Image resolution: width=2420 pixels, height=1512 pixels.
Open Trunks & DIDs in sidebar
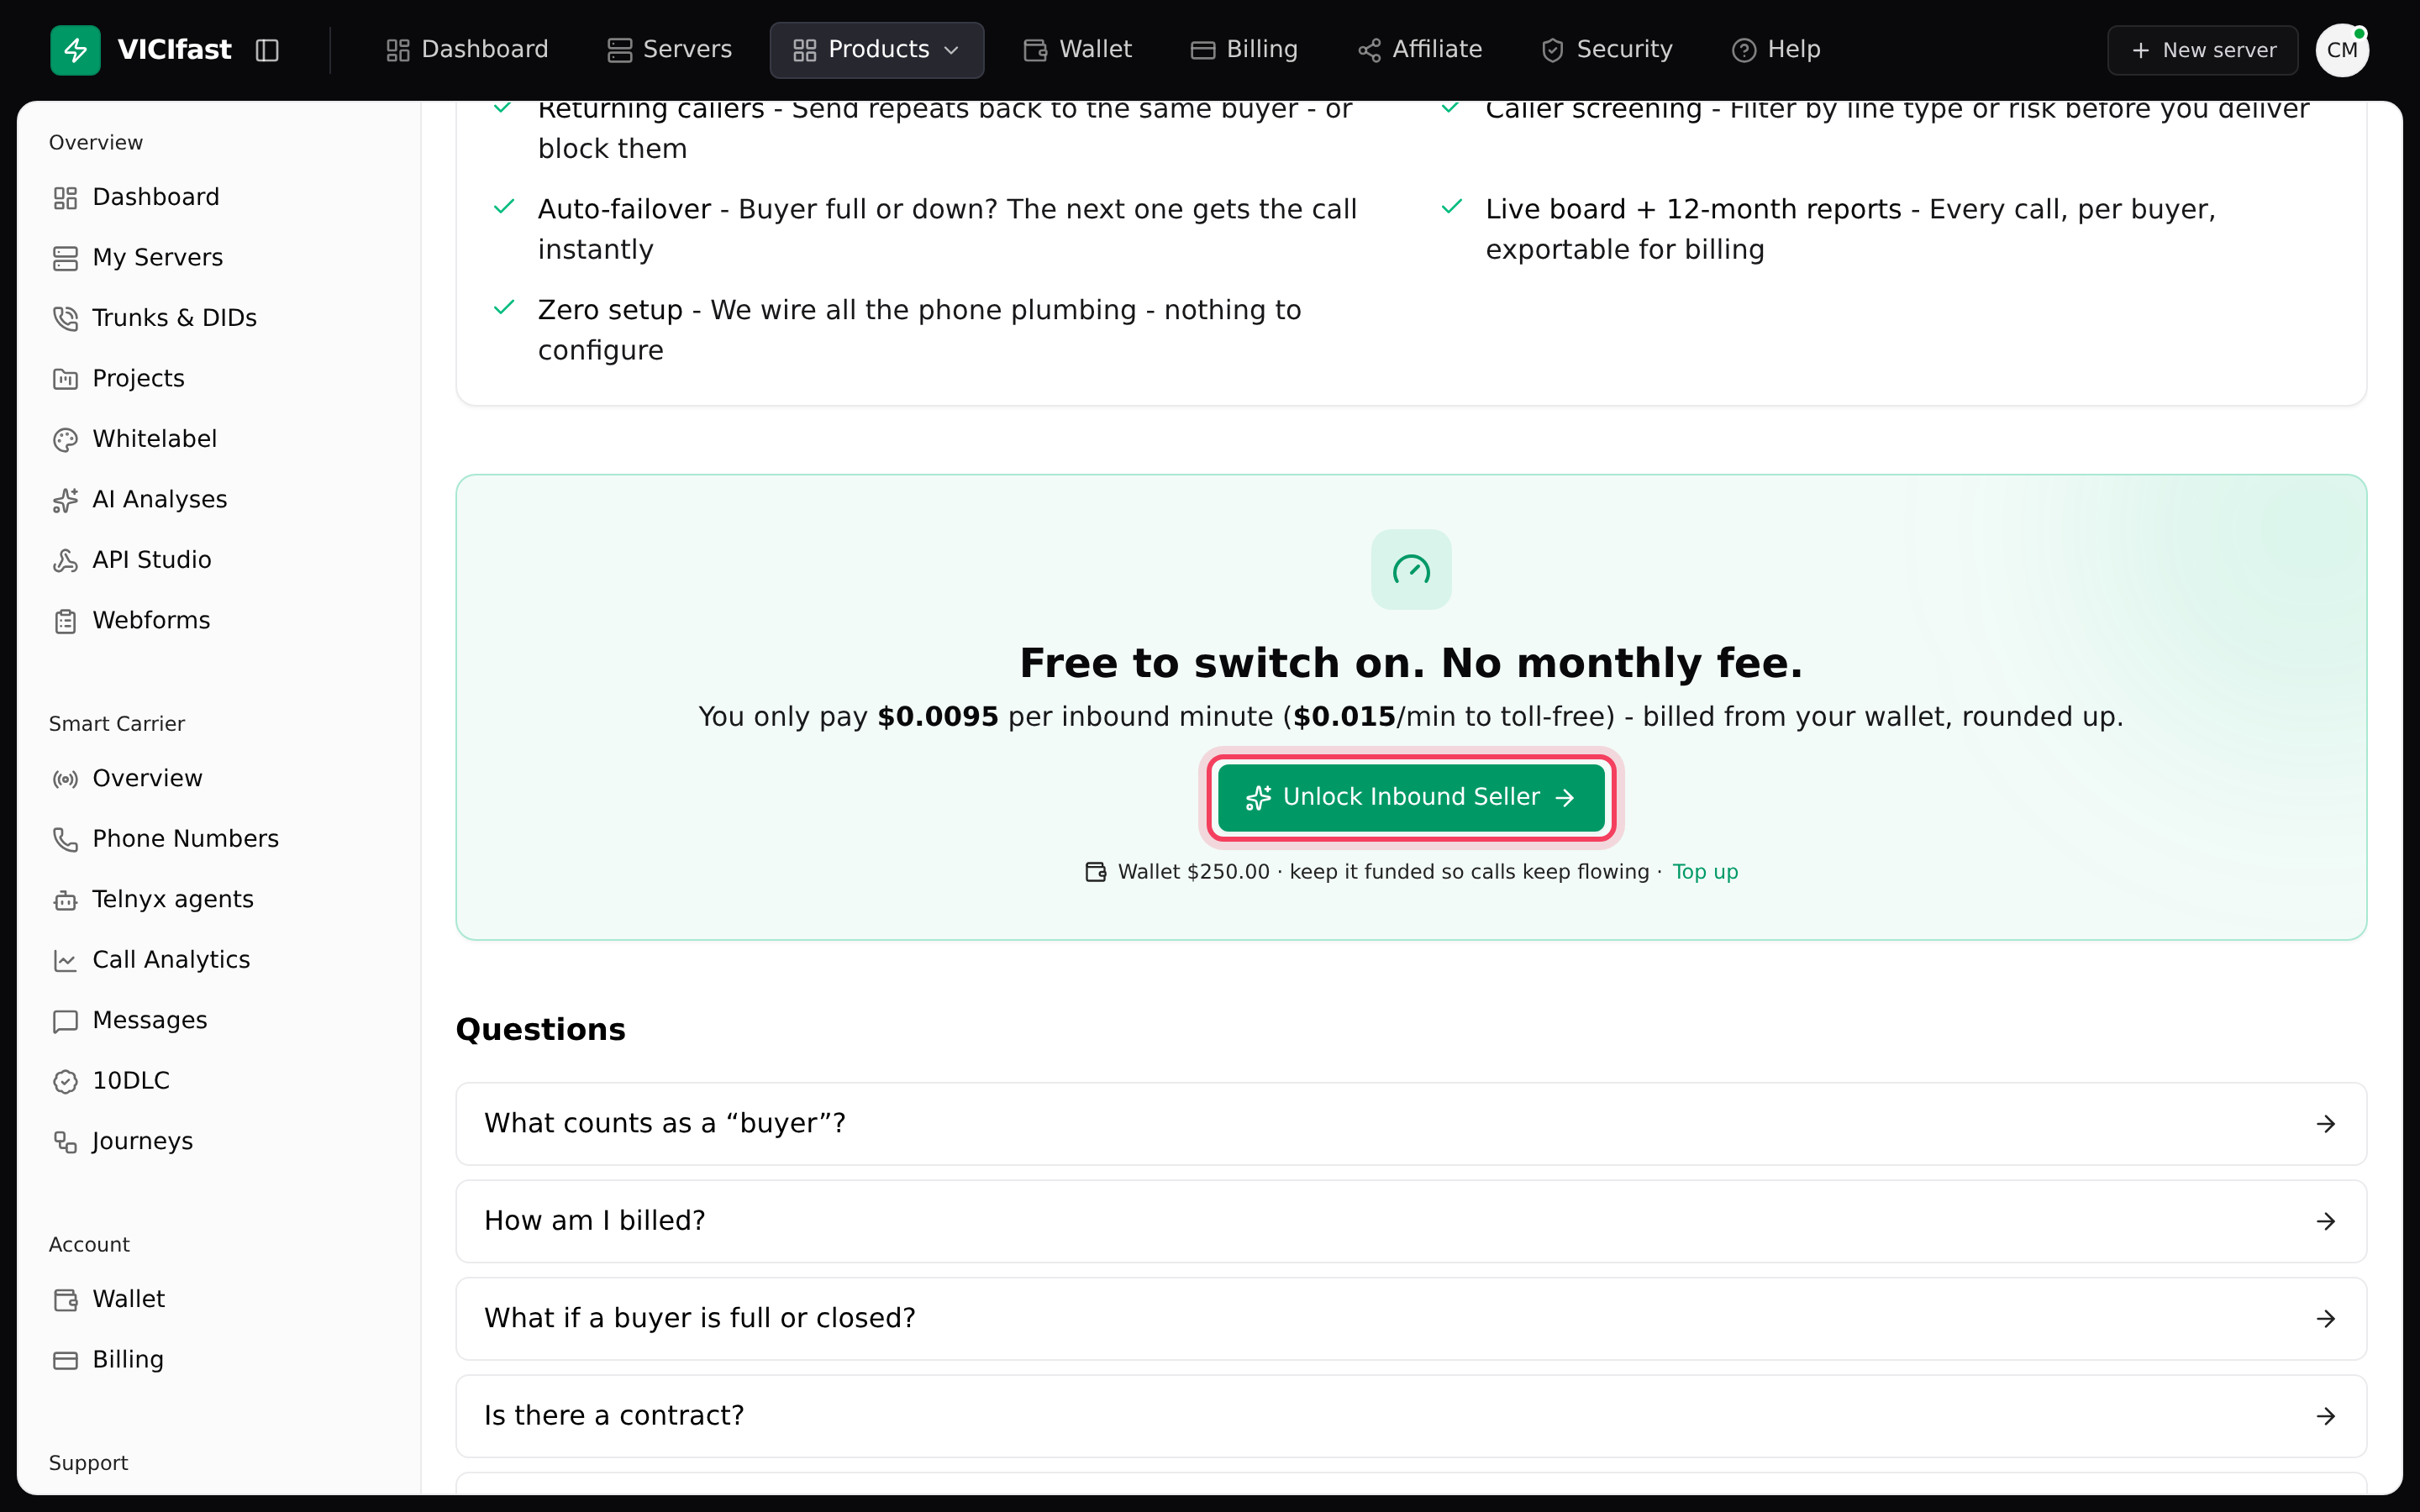(155, 318)
